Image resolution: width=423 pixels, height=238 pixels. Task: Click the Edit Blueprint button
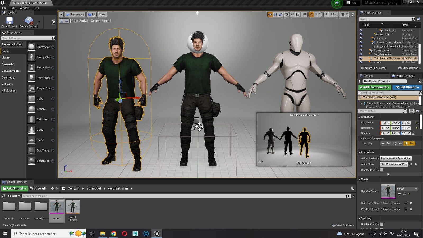click(x=407, y=87)
